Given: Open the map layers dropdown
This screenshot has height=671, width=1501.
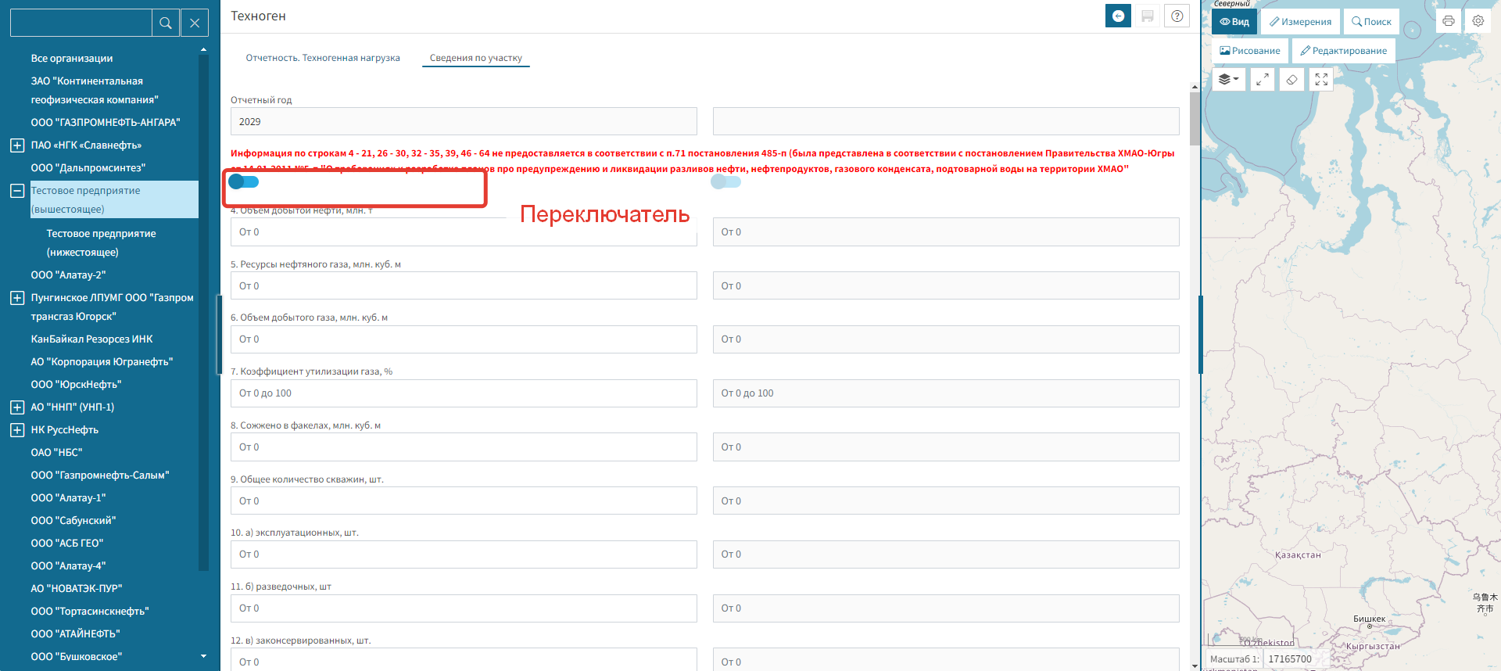Looking at the screenshot, I should [x=1228, y=80].
